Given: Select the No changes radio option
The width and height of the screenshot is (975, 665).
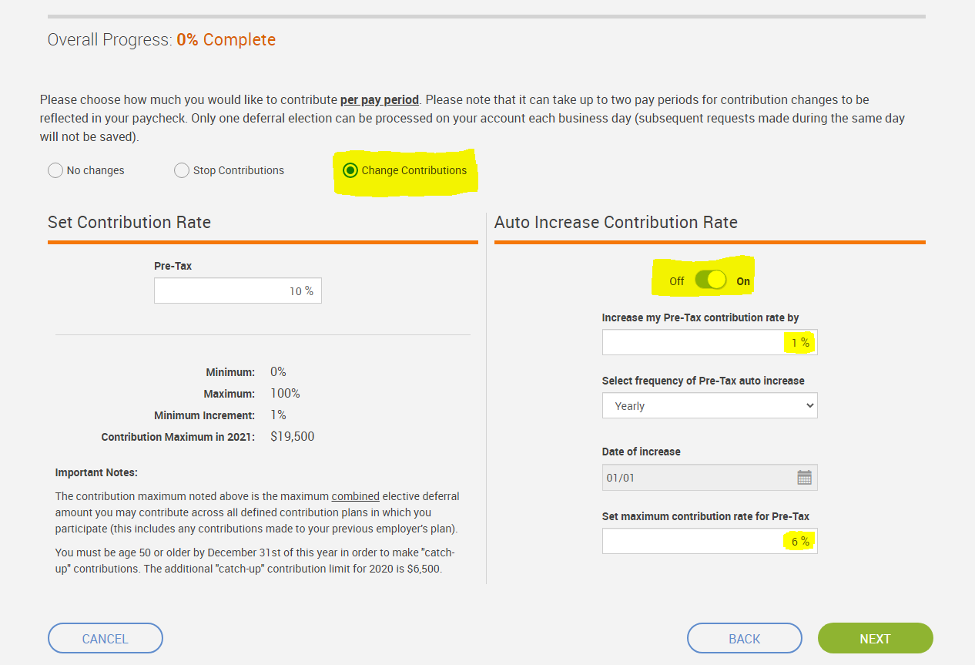Looking at the screenshot, I should pos(55,170).
